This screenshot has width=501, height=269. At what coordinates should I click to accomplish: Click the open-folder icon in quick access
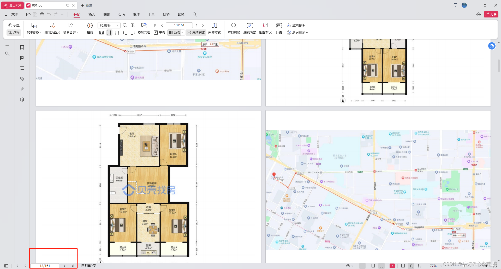[x=28, y=15]
